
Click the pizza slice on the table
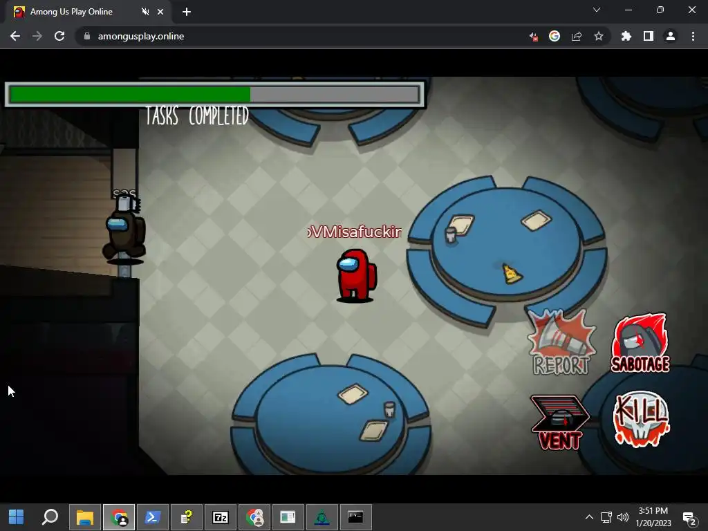512,274
